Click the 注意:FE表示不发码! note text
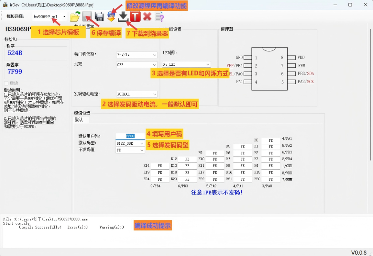The image size is (373, 256). click(217, 192)
